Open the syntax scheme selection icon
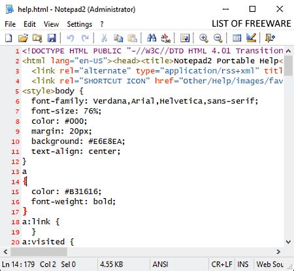The image size is (294, 271). (237, 38)
